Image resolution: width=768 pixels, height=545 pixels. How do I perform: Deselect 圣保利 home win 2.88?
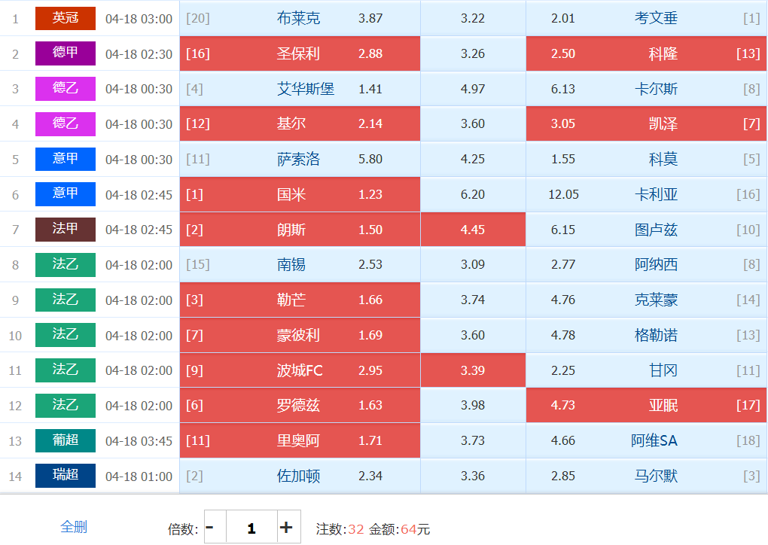(x=300, y=53)
